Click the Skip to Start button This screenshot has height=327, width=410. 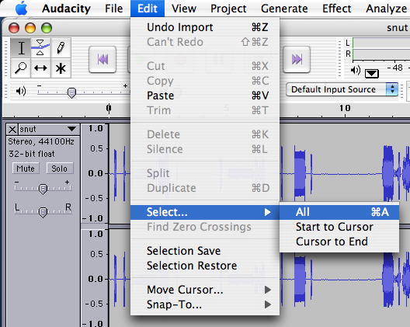pyautogui.click(x=102, y=59)
